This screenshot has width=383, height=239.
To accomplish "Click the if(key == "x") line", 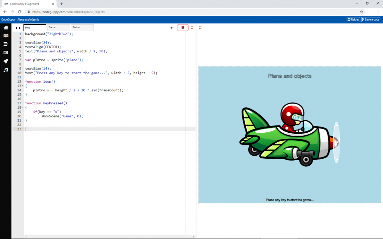I will tap(47, 112).
